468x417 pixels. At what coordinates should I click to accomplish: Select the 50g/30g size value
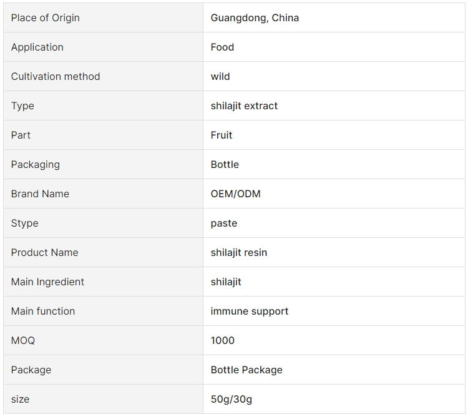tap(232, 399)
